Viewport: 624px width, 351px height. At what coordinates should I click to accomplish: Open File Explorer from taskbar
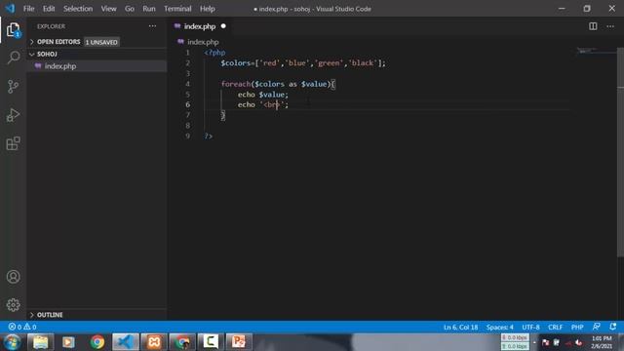[40, 342]
